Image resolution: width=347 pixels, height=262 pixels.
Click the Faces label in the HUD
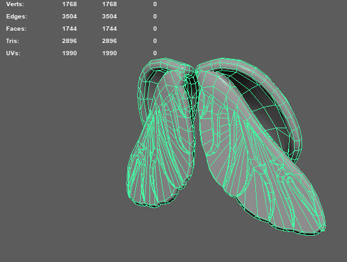tap(17, 29)
